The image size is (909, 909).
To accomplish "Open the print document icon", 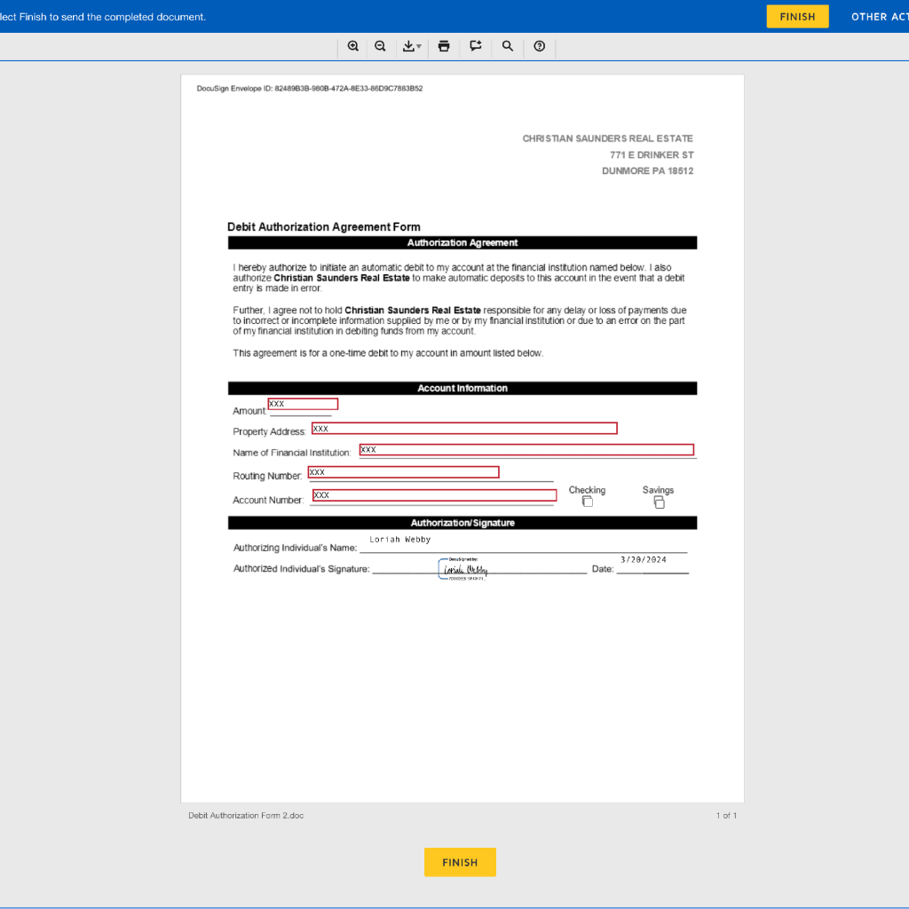I will tap(443, 46).
